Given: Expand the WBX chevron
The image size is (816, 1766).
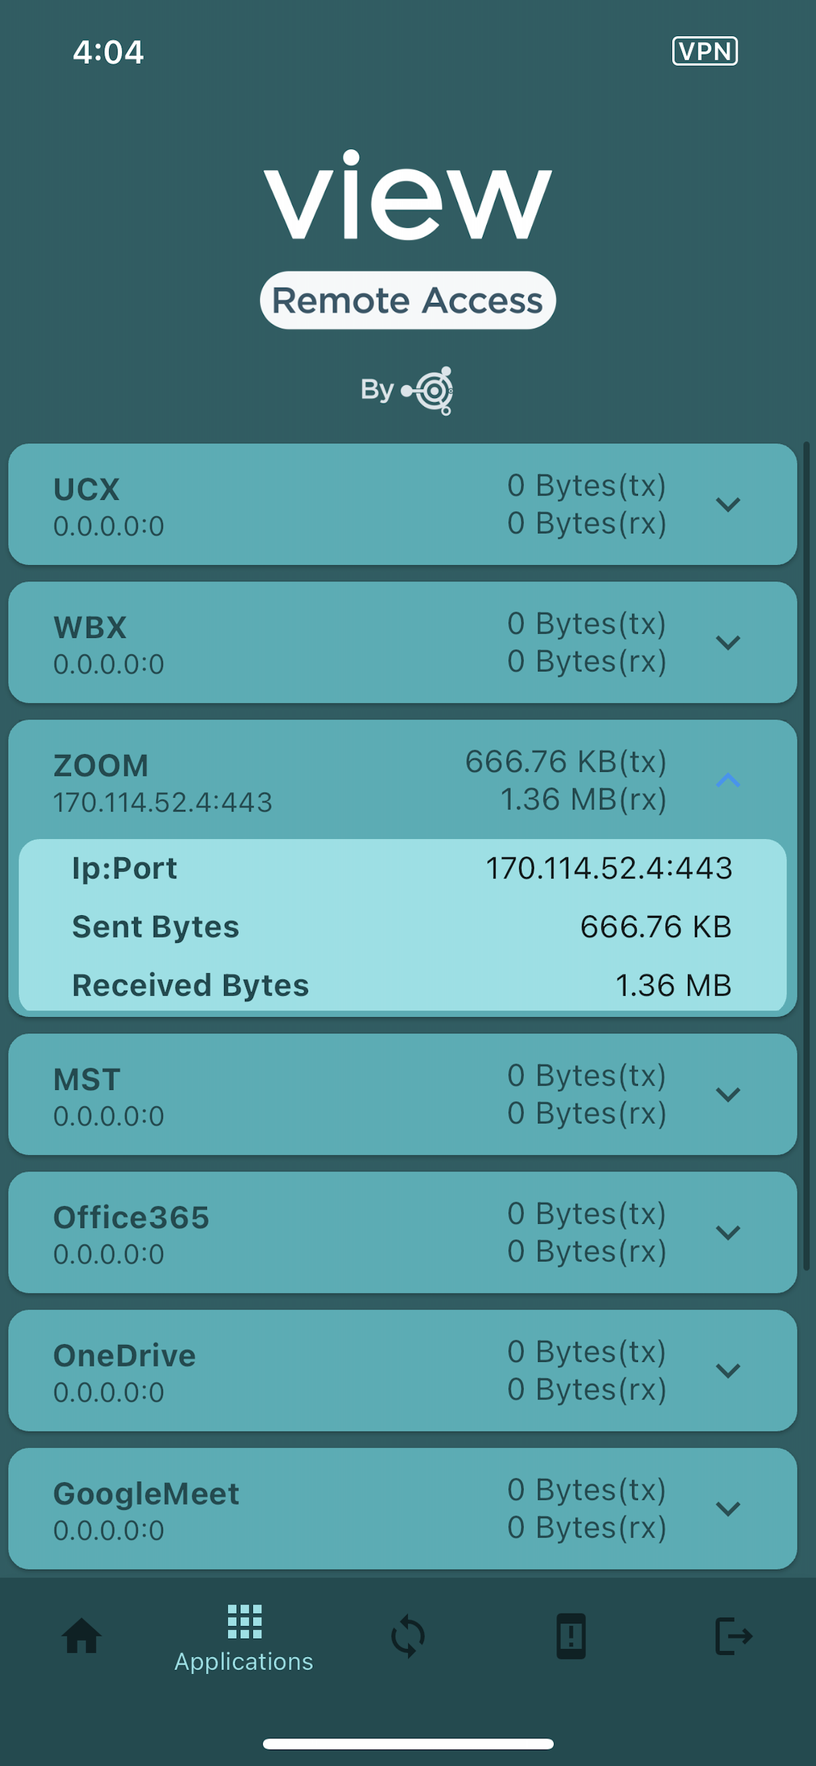Looking at the screenshot, I should (x=727, y=643).
